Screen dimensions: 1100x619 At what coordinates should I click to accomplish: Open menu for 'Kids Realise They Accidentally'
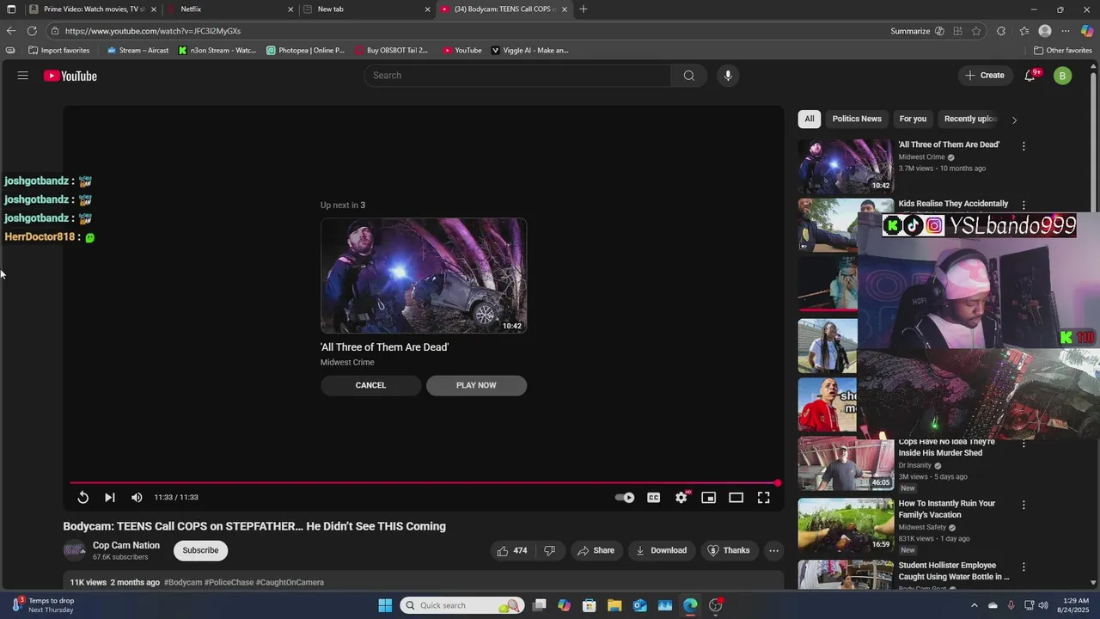1024,205
